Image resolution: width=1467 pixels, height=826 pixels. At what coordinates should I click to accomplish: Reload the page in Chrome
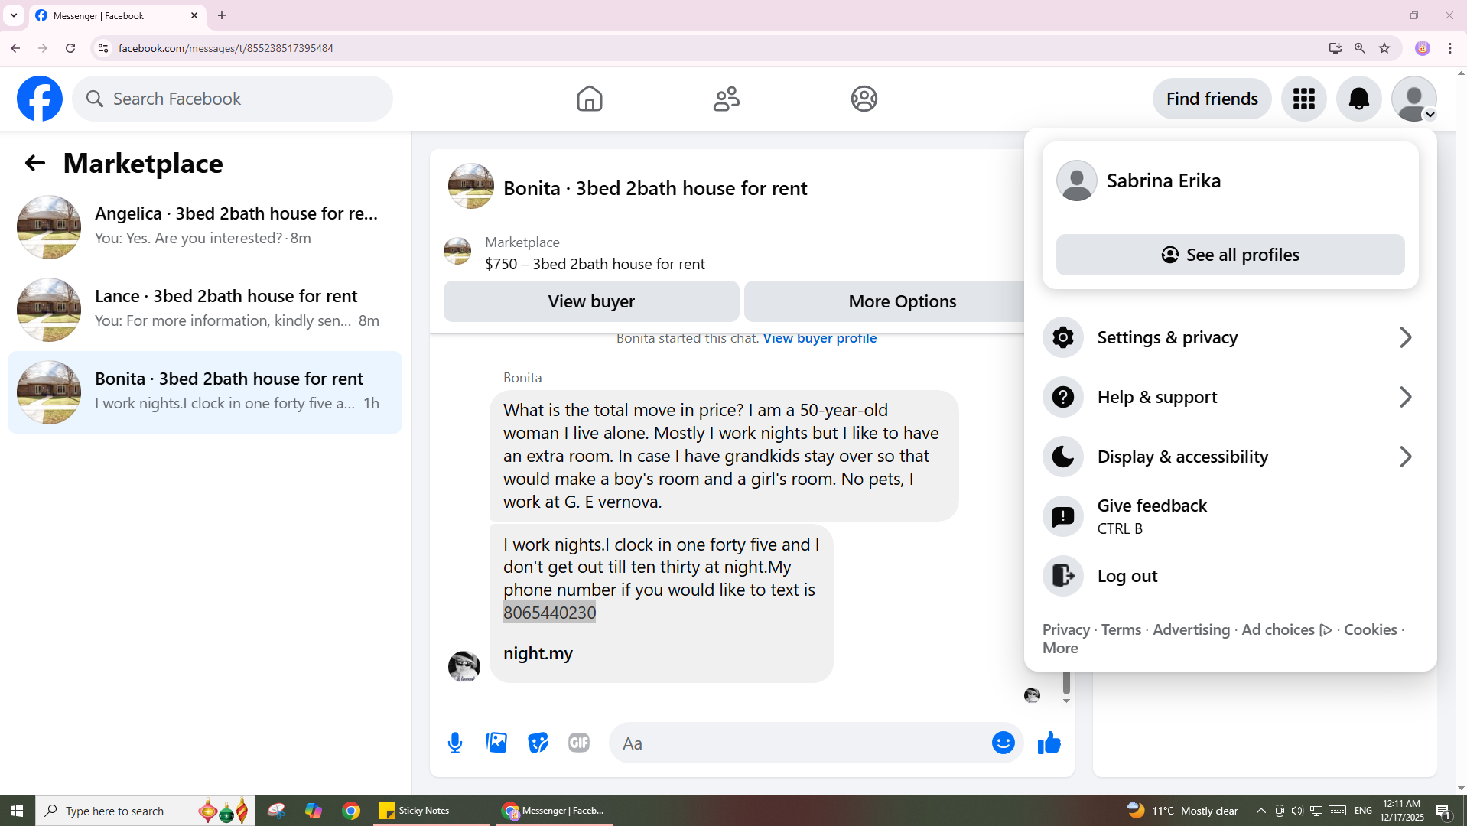pos(70,48)
